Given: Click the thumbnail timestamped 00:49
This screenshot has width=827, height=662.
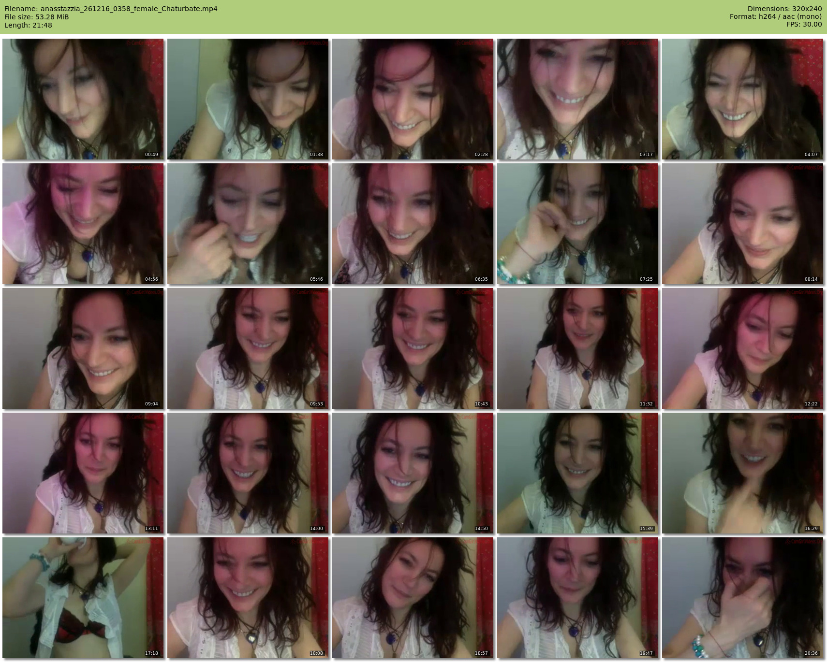Looking at the screenshot, I should coord(83,99).
